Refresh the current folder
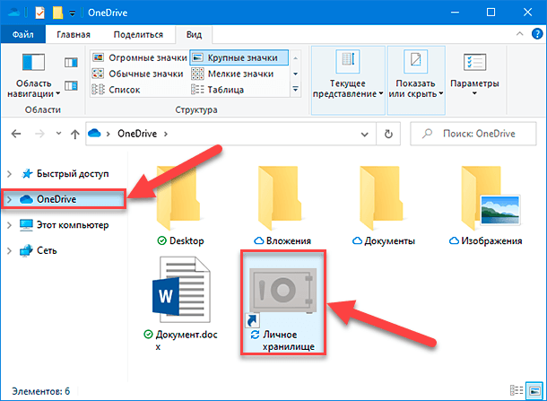This screenshot has height=401, width=547. pyautogui.click(x=388, y=134)
